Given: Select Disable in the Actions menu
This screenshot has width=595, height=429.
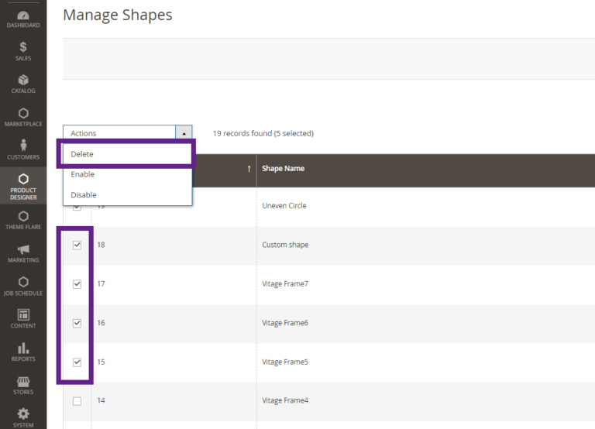Looking at the screenshot, I should 84,195.
